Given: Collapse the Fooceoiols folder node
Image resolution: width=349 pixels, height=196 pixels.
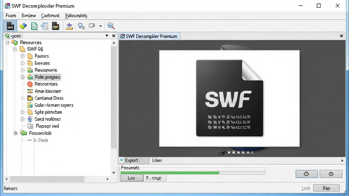Looking at the screenshot, I should (x=15, y=133).
